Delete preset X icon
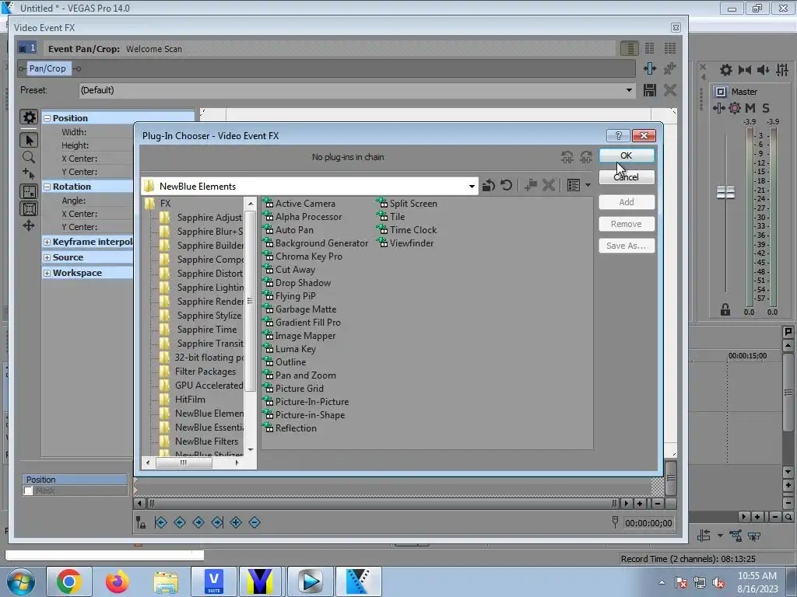797x597 pixels. 670,90
